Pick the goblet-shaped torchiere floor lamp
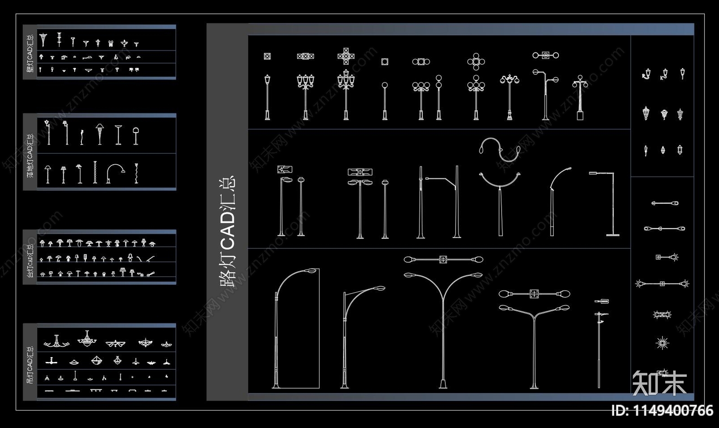Screen dimensions: 719x428 tap(118, 135)
